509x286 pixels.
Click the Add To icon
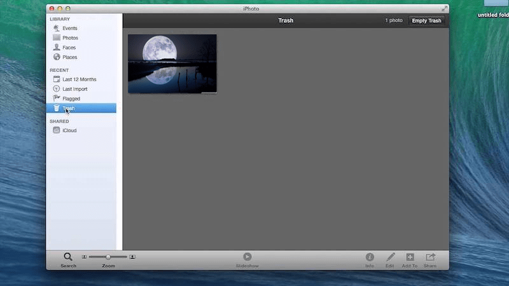coord(410,257)
